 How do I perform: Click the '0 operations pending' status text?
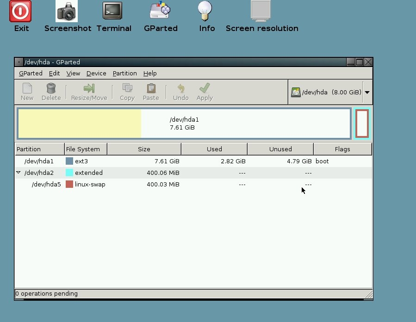point(47,294)
